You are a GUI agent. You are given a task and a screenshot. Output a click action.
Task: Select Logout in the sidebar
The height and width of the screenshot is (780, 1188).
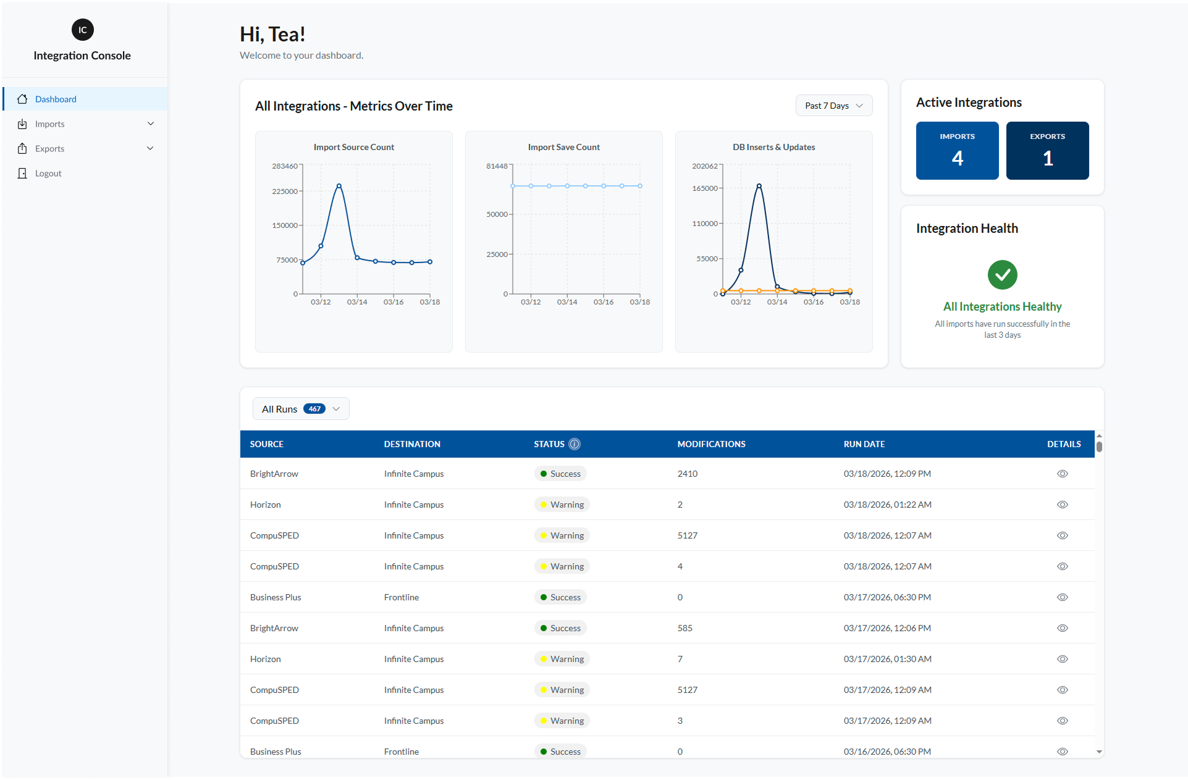point(85,173)
